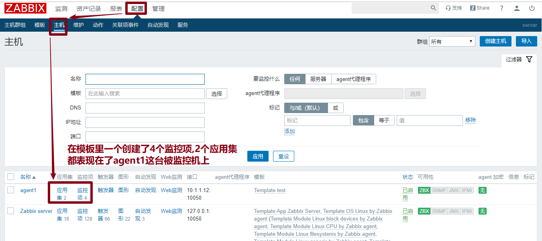Click the search magnifier icon

(434, 8)
